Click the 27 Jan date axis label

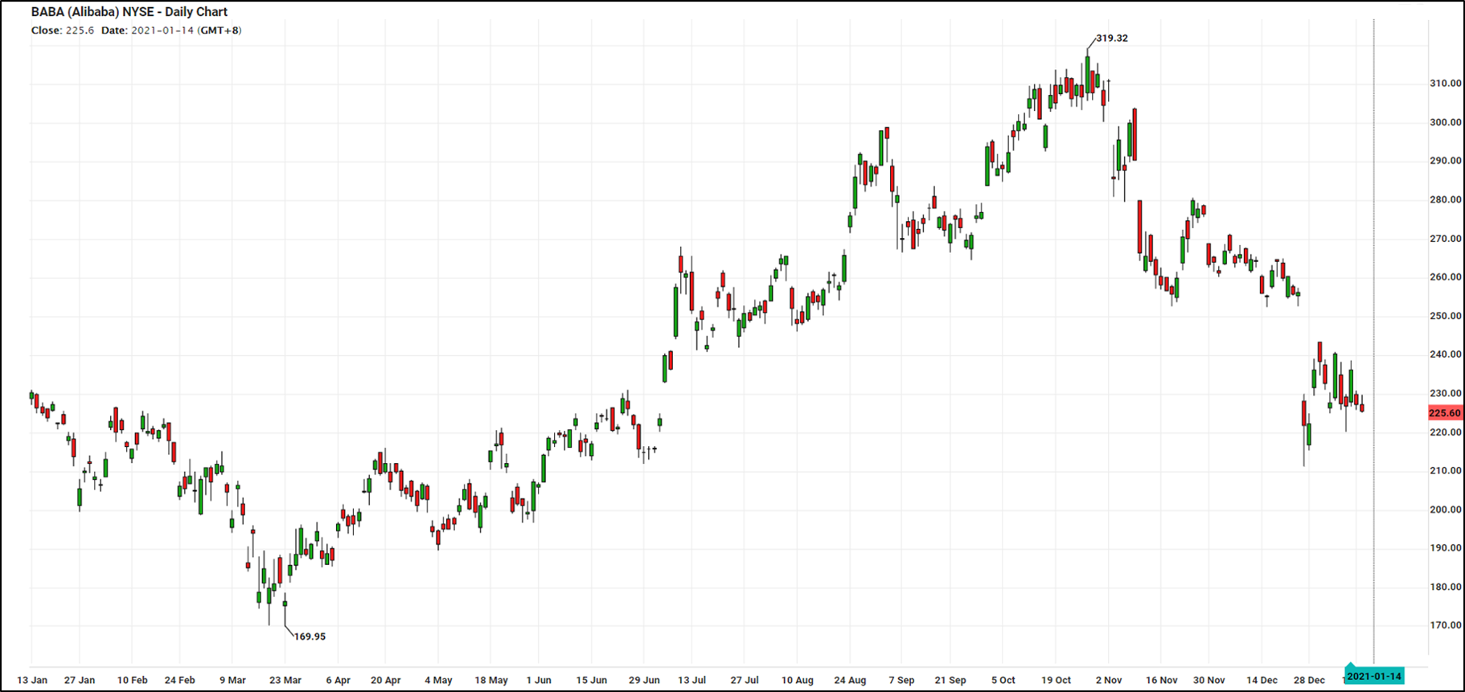[x=80, y=680]
